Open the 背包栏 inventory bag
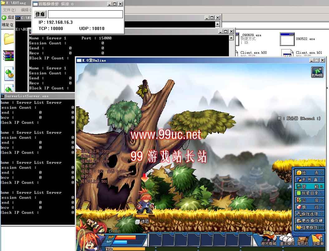329x251 pixels. [302, 240]
